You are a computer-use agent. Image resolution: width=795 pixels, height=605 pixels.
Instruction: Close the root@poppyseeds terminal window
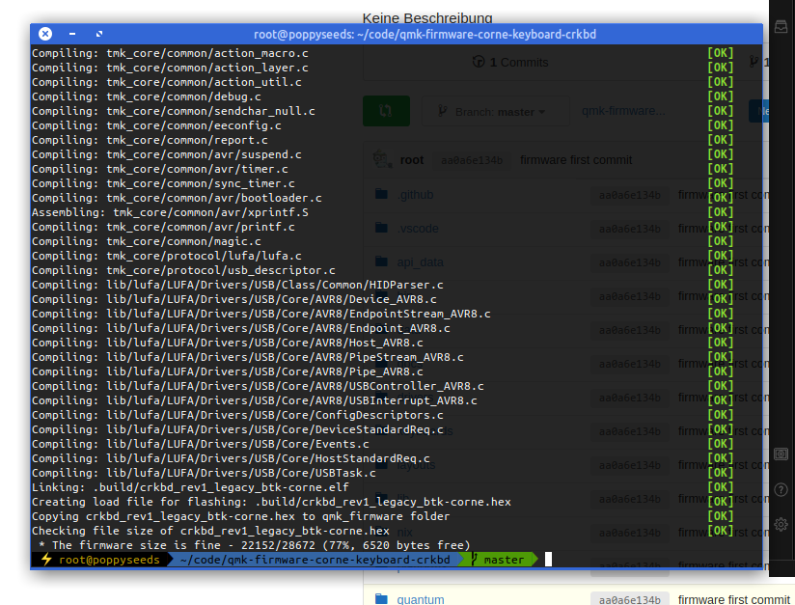(x=45, y=34)
